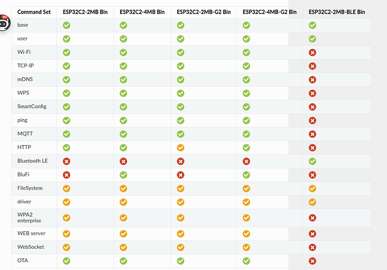Click orange check for FileSystem under ESP32C2-2MB Bin

67,188
